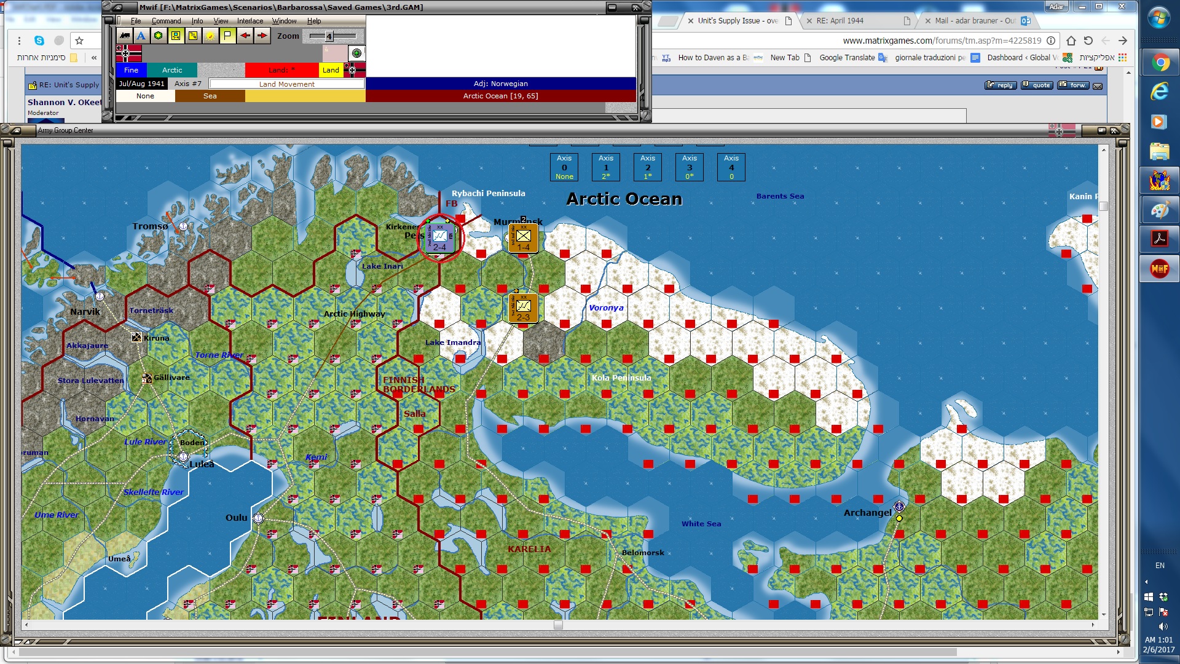Click the Axis 4 impulse box

(731, 167)
